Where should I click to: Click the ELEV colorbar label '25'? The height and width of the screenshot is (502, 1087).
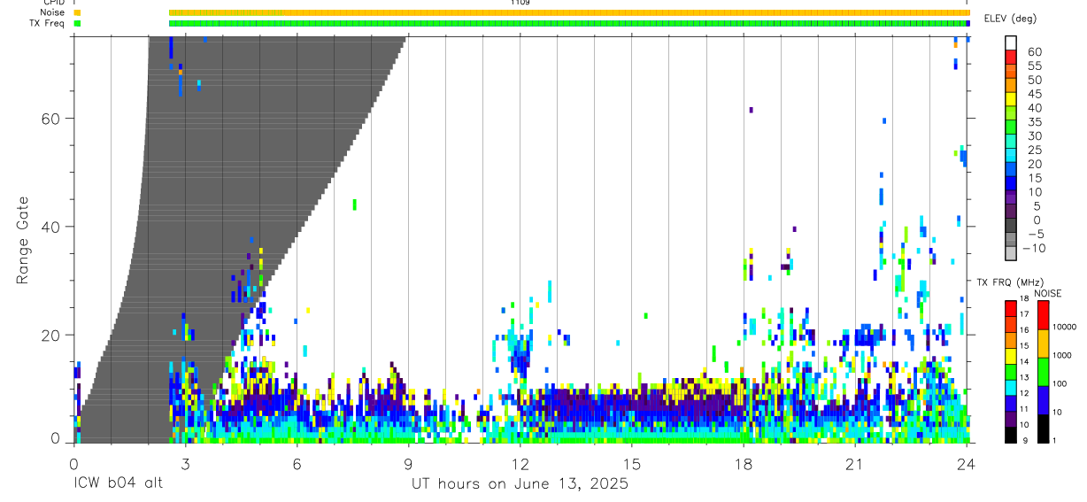click(1035, 151)
